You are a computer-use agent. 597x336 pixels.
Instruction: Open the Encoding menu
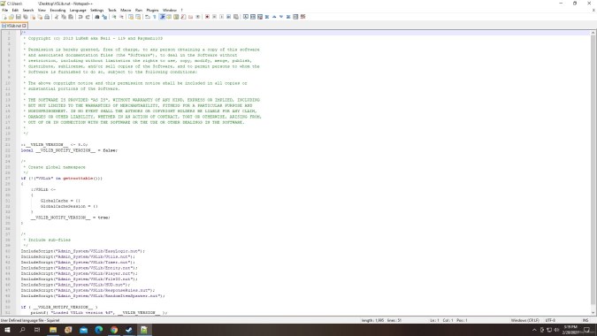[x=57, y=11]
